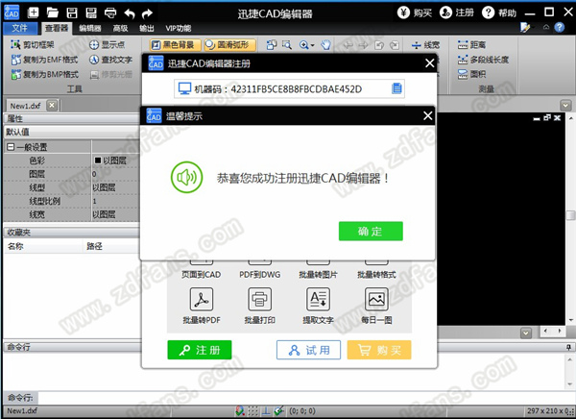The height and width of the screenshot is (419, 576).
Task: Open the 注册 register option in title bar
Action: click(x=457, y=12)
